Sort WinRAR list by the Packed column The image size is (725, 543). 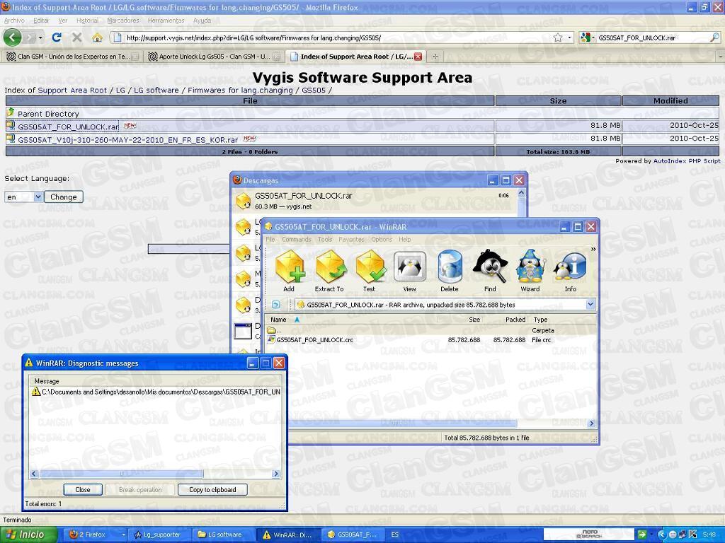[x=515, y=320]
